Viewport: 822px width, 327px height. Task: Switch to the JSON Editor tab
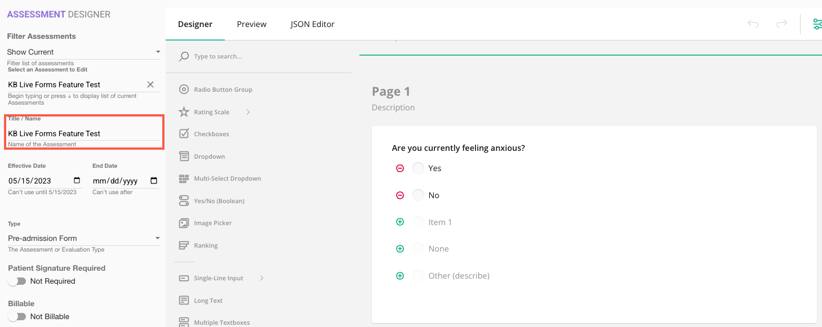[x=312, y=24]
